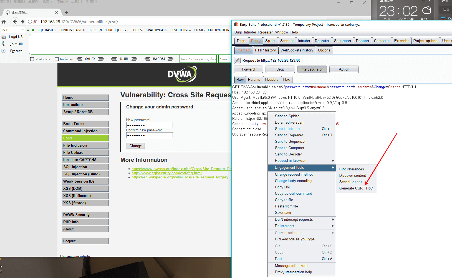Click the Forward button in Burp
The width and height of the screenshot is (452, 278).
(248, 69)
